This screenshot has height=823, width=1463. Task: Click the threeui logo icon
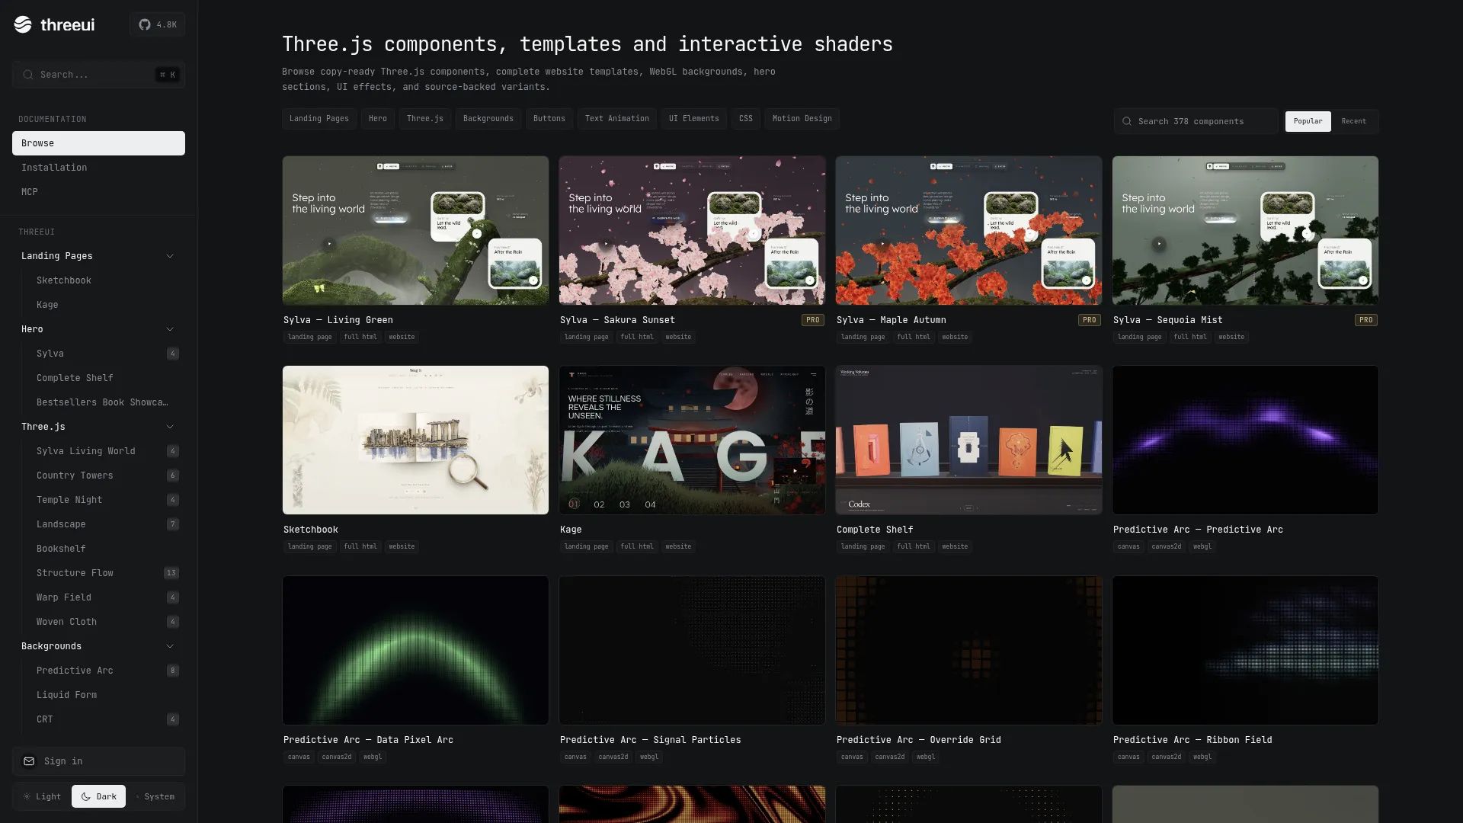23,24
